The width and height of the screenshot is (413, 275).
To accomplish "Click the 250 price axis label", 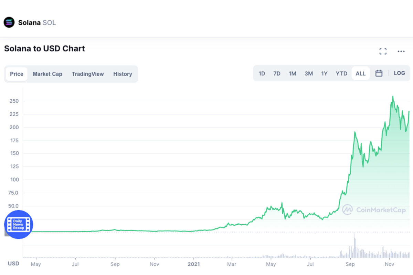I will [x=14, y=101].
